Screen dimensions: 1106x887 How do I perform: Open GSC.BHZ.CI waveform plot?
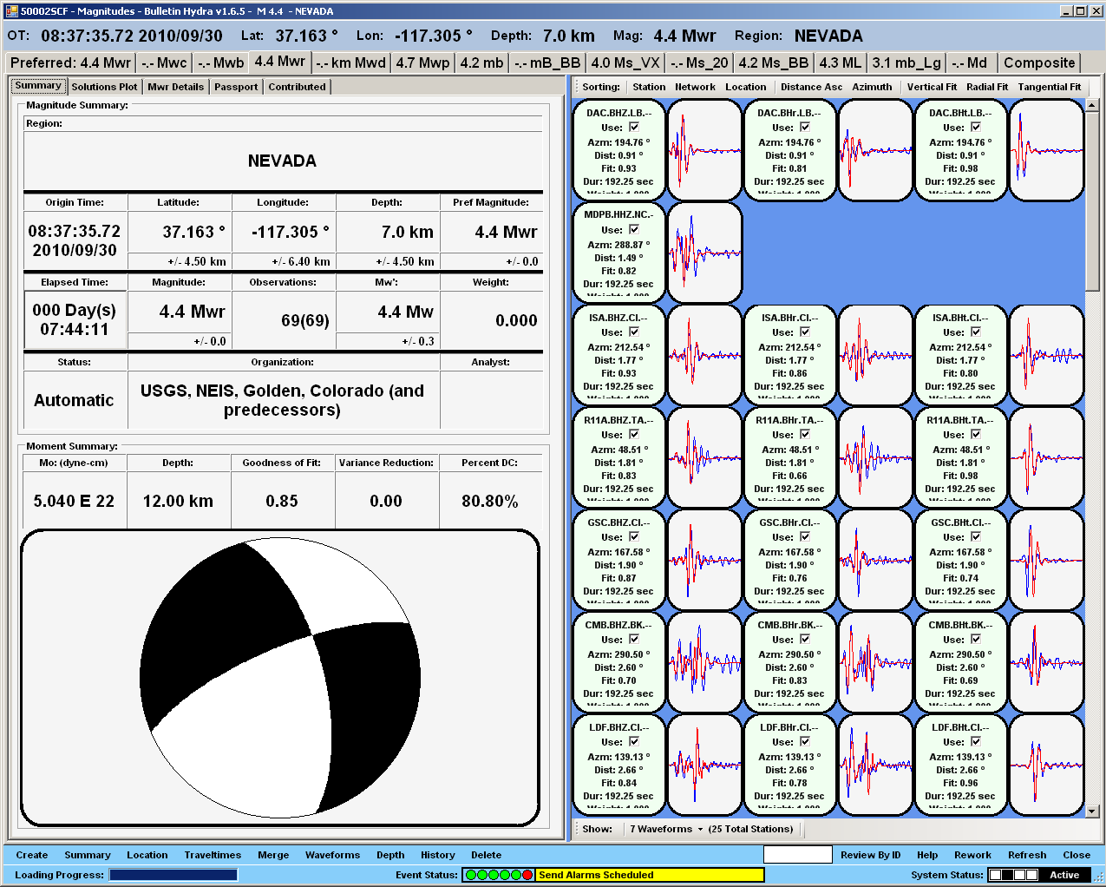coord(705,560)
